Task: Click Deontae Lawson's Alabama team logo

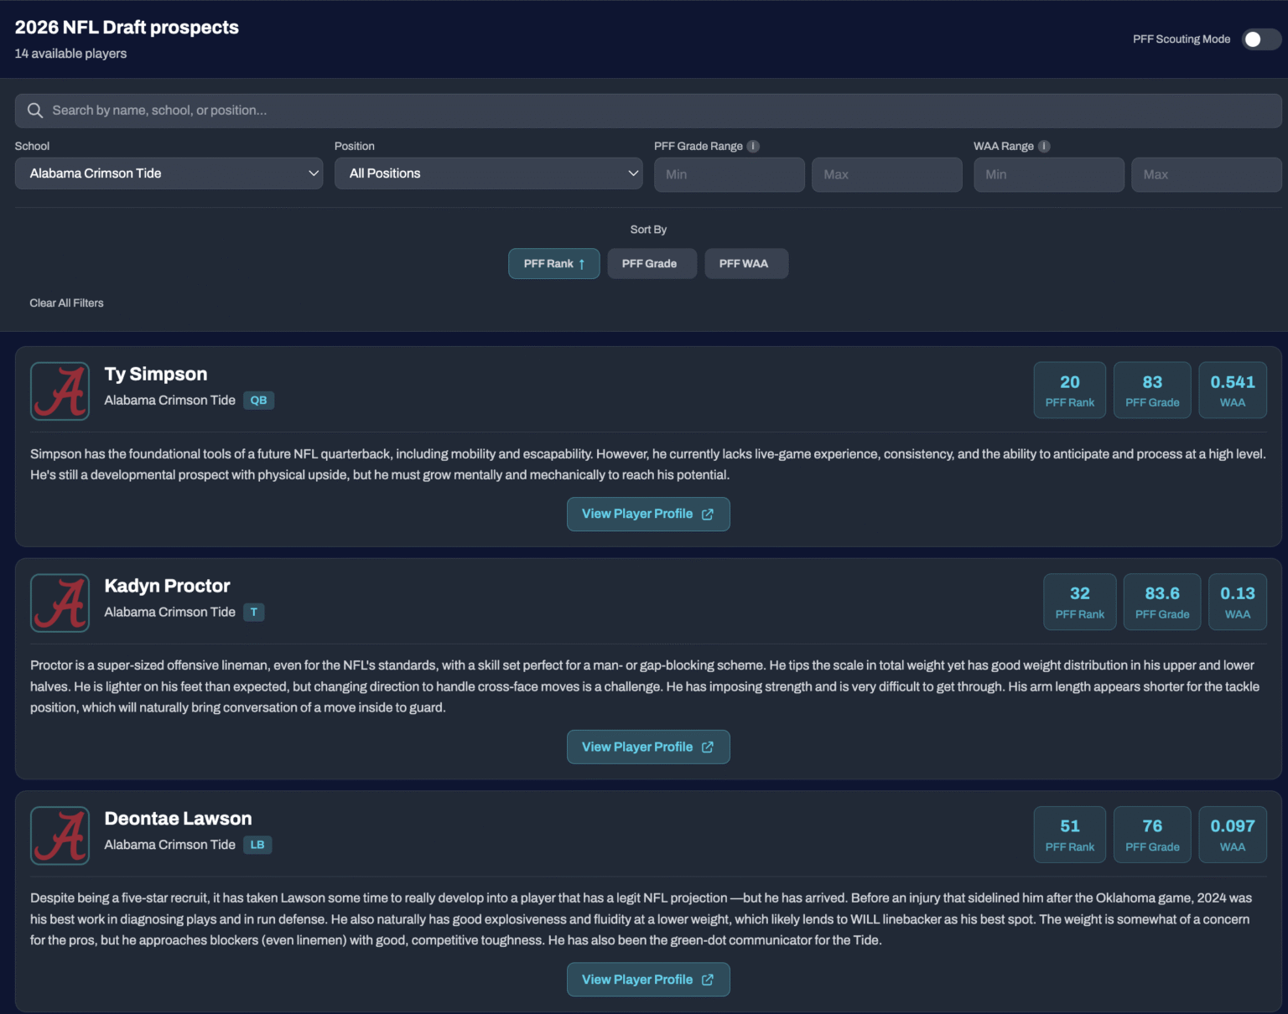Action: tap(60, 836)
